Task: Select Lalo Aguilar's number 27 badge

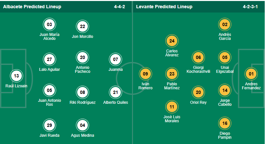Action: tap(50, 60)
